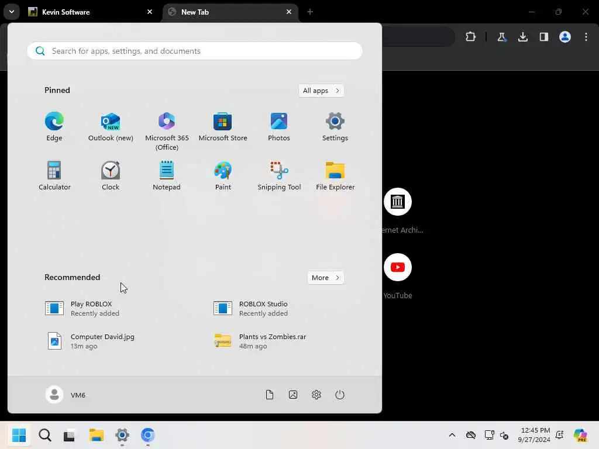
Task: Open File Explorer from pinned apps
Action: (x=335, y=175)
